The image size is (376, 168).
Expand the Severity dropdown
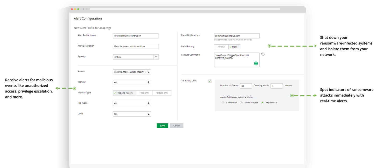[x=156, y=57]
